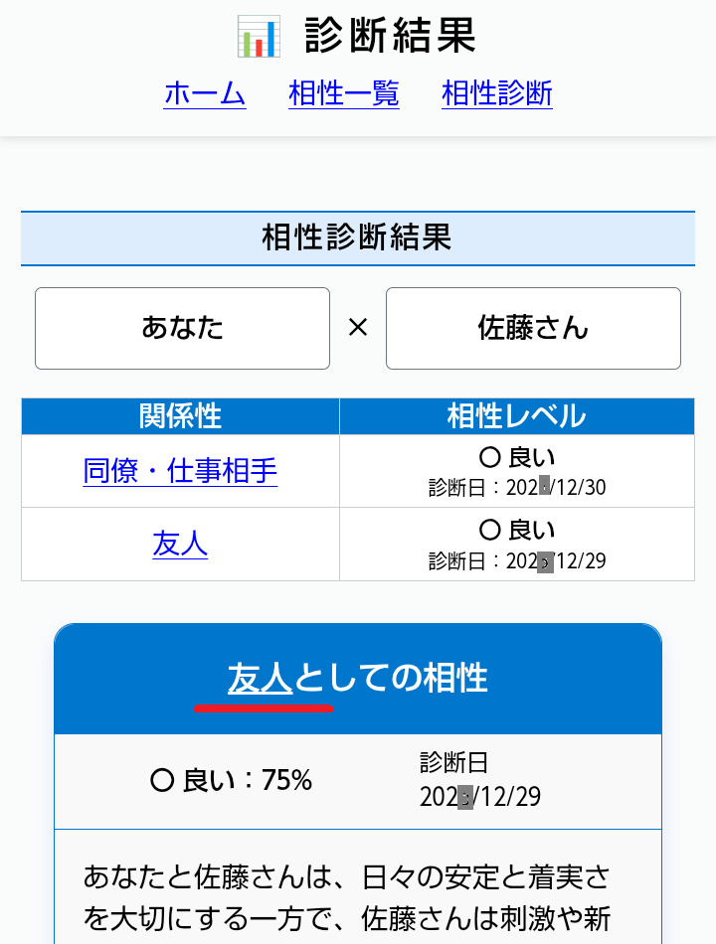Go to the ホーム page
Image resolution: width=716 pixels, height=944 pixels.
coord(205,93)
